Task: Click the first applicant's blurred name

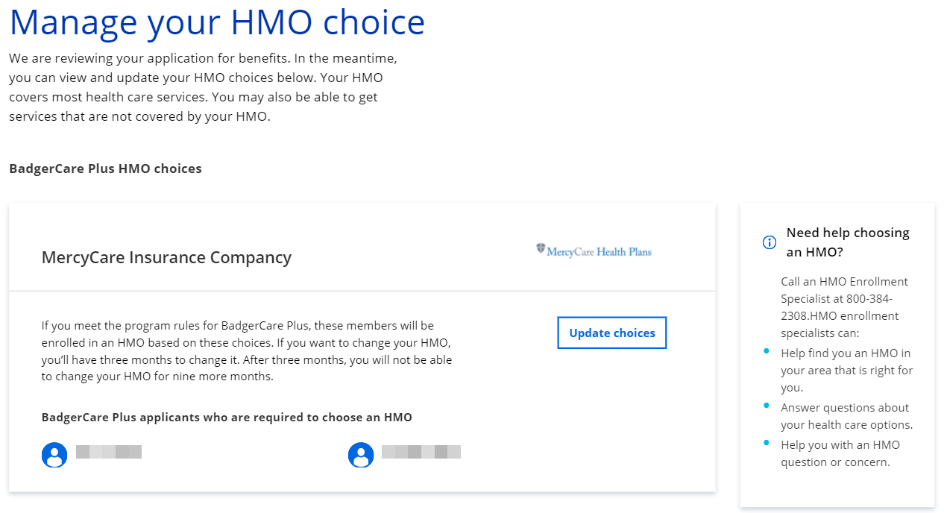Action: click(109, 451)
